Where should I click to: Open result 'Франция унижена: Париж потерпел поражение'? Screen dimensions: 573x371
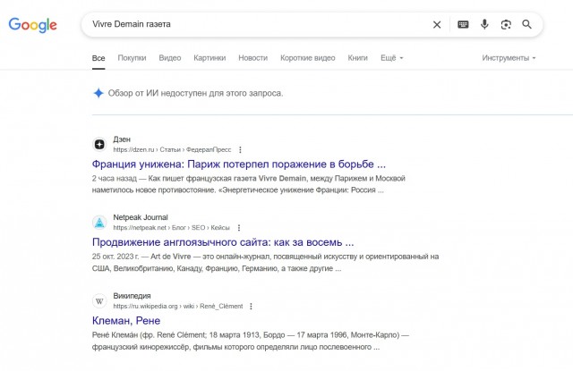click(x=239, y=164)
